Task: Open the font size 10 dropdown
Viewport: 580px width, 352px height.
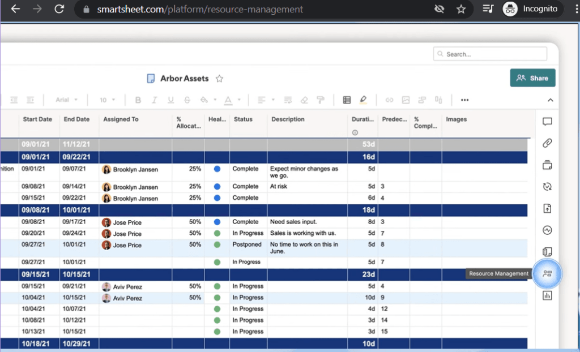Action: pyautogui.click(x=106, y=100)
